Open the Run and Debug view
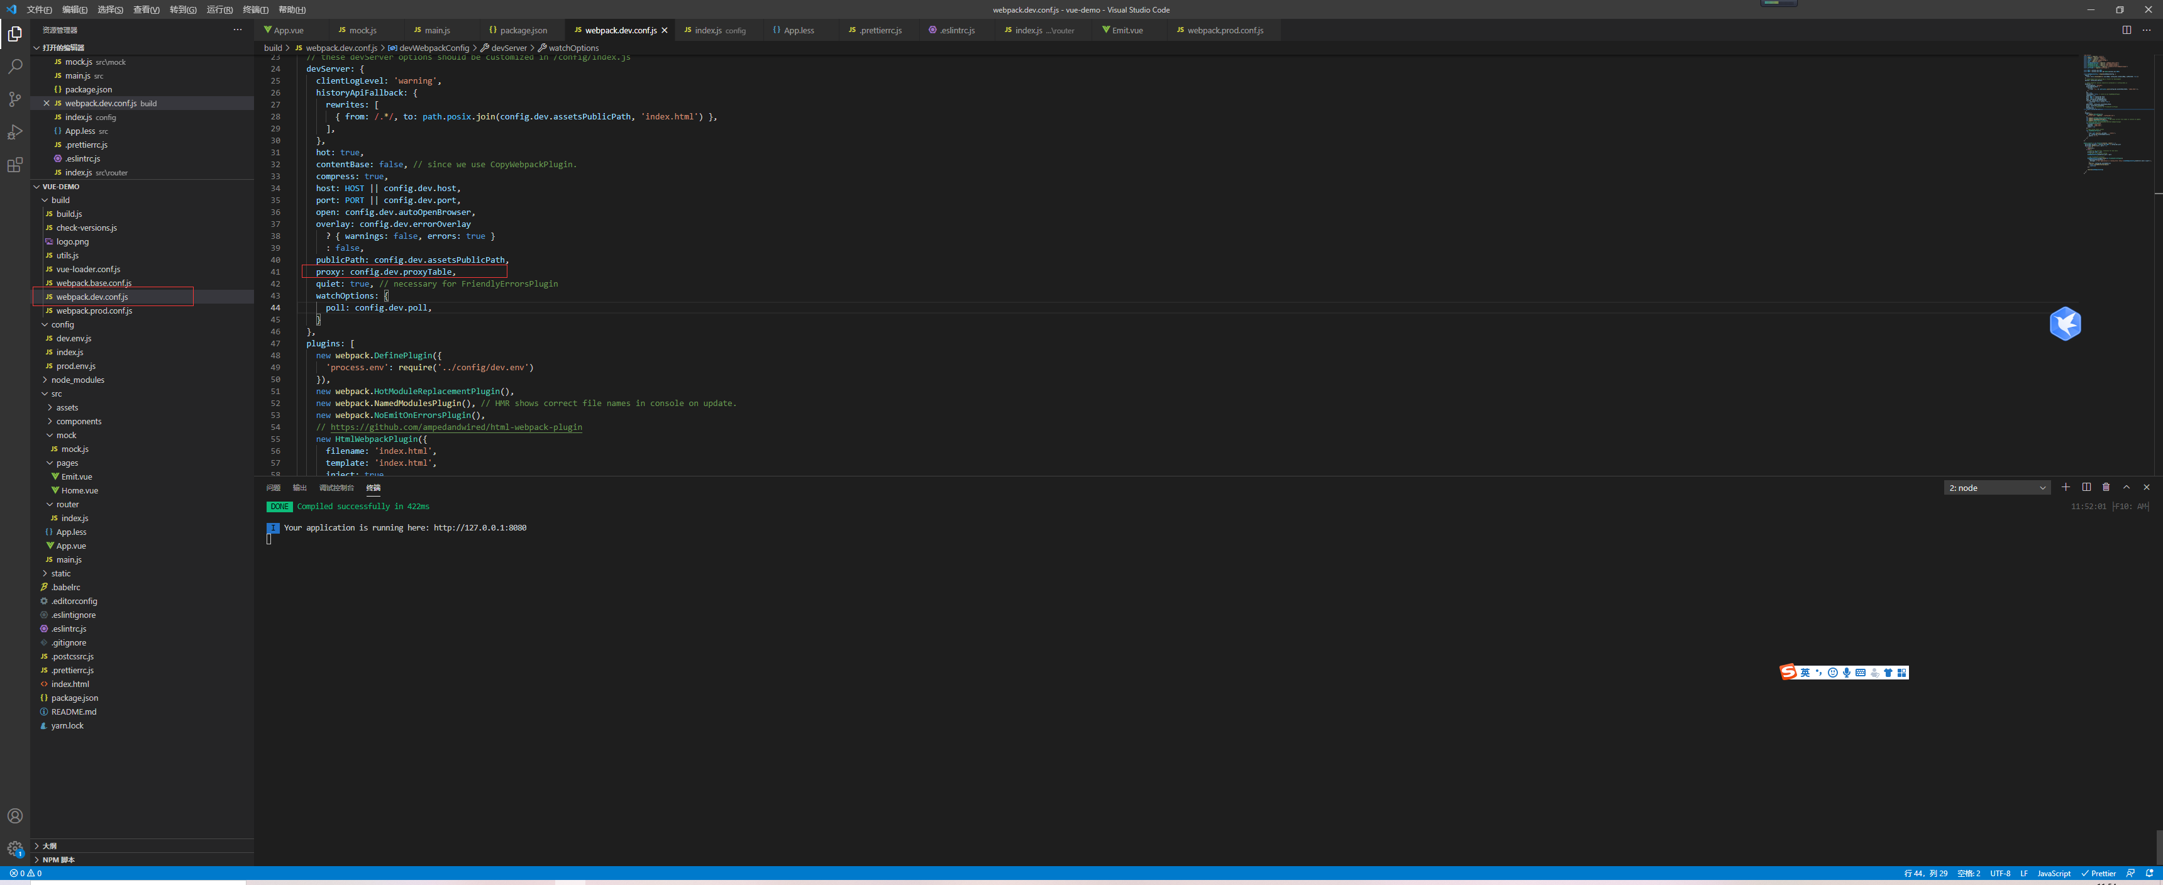The width and height of the screenshot is (2163, 885). coord(15,132)
